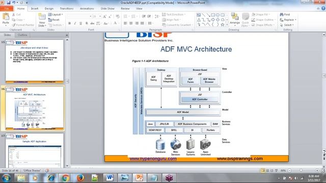
Task: Click Save in Quick Access Toolbar
Action: click(9, 3)
